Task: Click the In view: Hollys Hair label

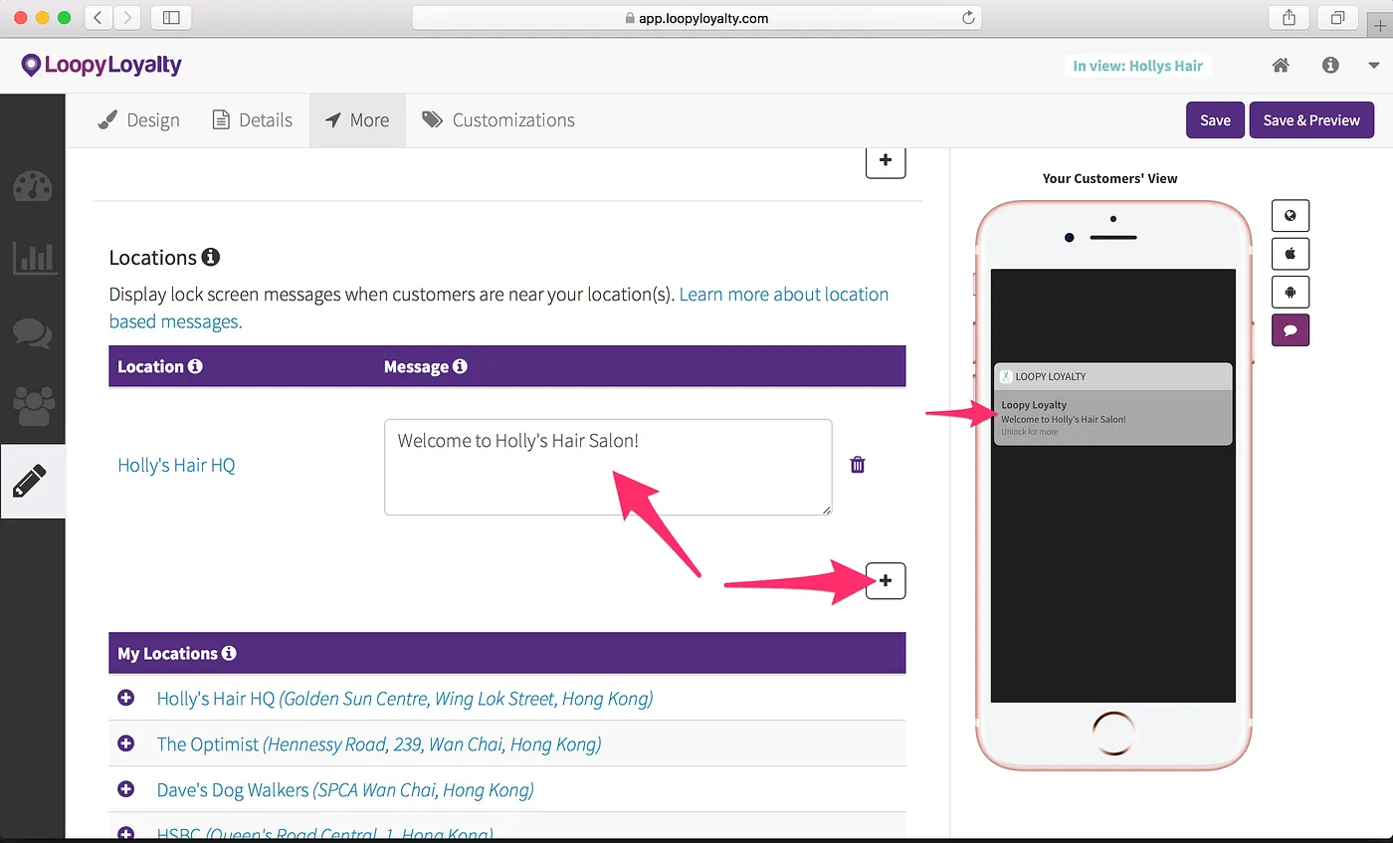Action: 1137,66
